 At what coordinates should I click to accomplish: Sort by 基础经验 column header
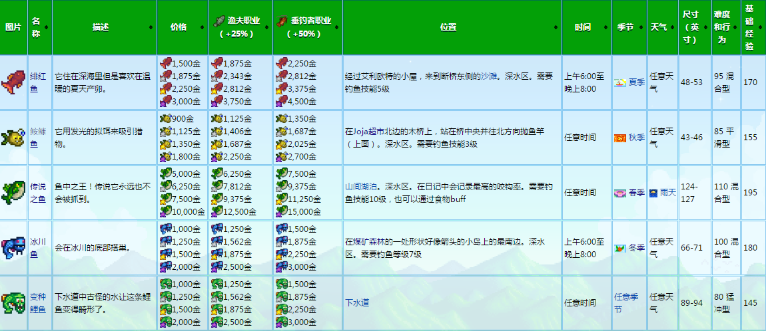[753, 27]
